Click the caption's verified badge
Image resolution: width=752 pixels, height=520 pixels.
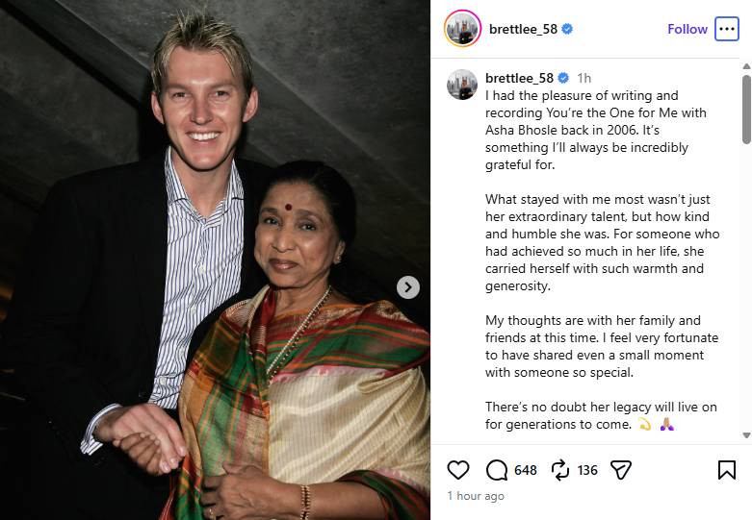coord(563,78)
